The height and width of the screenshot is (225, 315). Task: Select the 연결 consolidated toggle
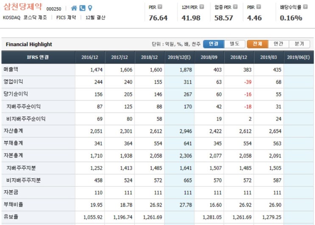click(x=214, y=44)
